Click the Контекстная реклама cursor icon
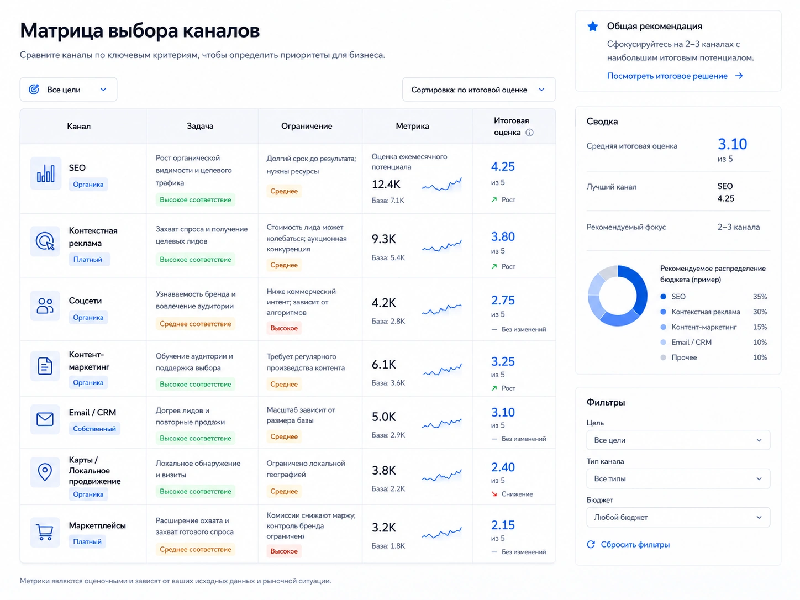The width and height of the screenshot is (800, 600). click(45, 241)
